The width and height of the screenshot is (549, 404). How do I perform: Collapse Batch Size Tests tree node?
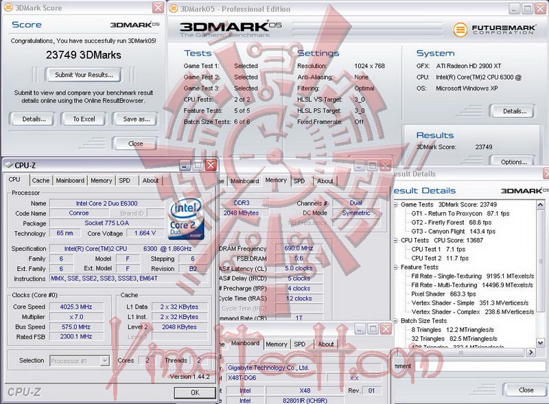pos(396,321)
